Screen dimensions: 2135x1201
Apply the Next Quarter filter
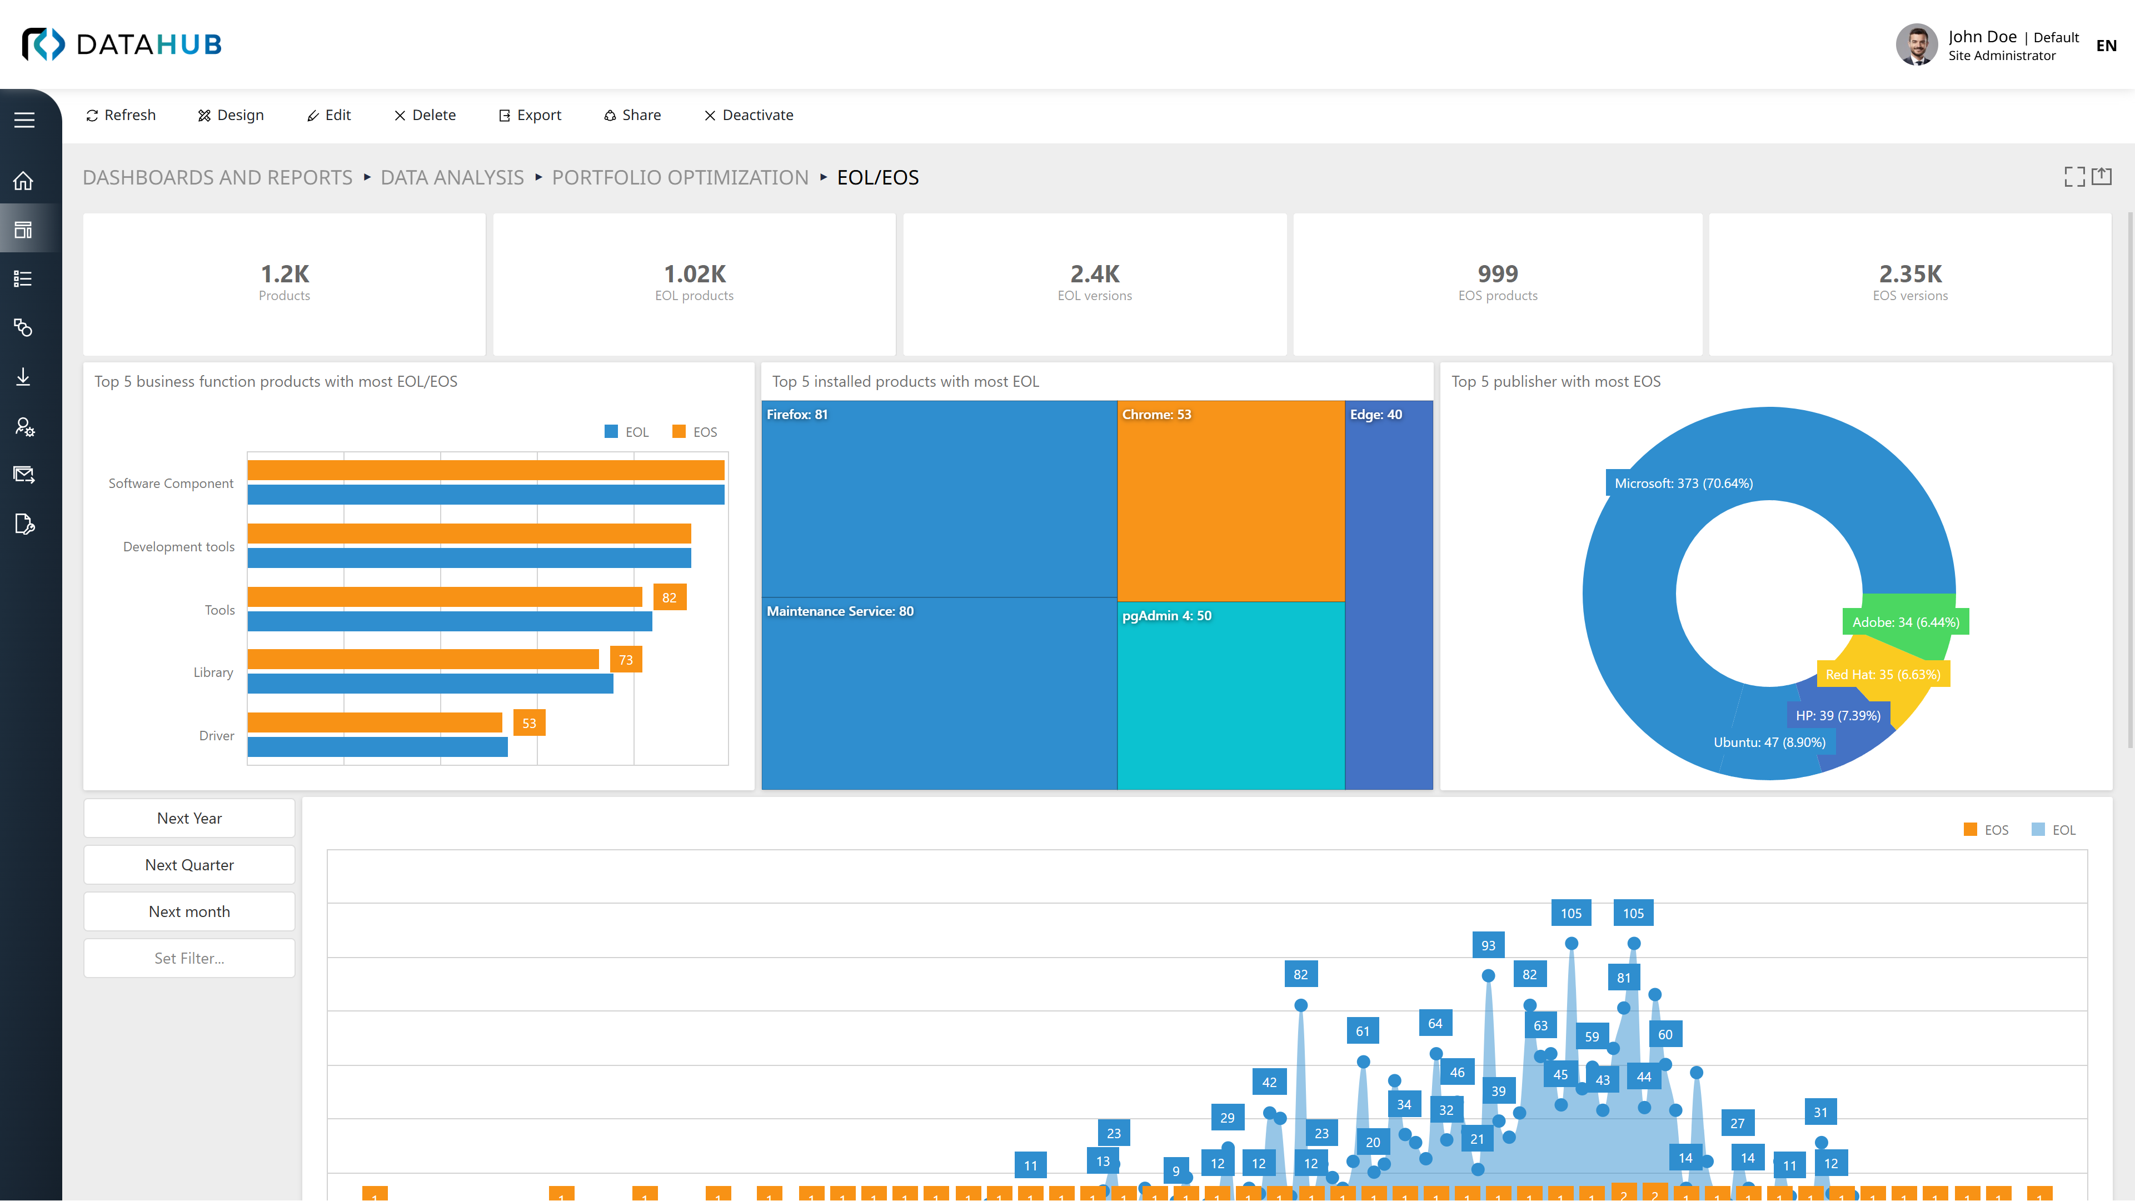coord(189,865)
